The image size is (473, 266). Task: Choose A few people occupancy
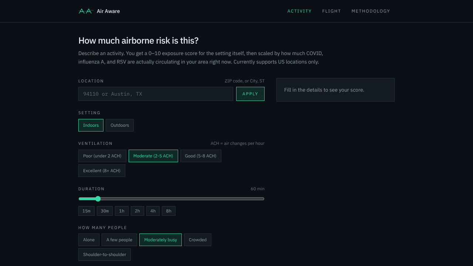[119, 240]
